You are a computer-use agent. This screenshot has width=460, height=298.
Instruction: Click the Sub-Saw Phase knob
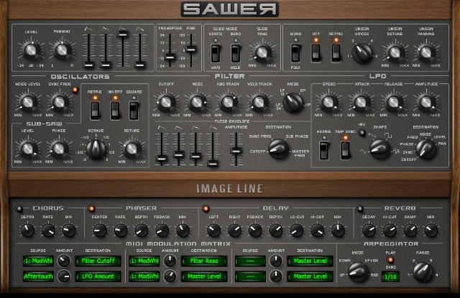pos(59,149)
